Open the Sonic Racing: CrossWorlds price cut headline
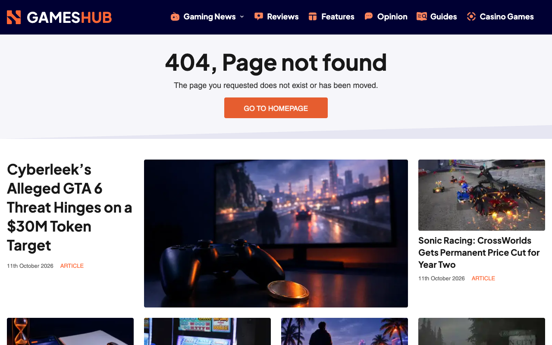The width and height of the screenshot is (552, 345). 479,252
